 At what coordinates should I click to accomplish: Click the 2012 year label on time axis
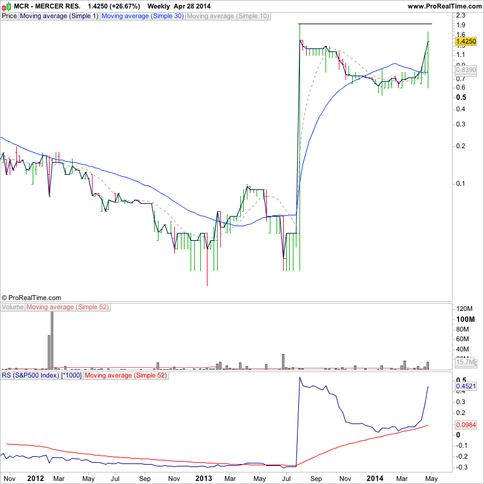(36, 479)
